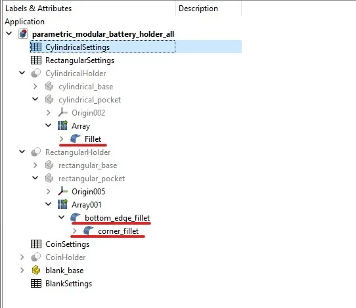Click the corner_fillet feature icon
Image resolution: width=356 pixels, height=308 pixels.
tap(88, 231)
